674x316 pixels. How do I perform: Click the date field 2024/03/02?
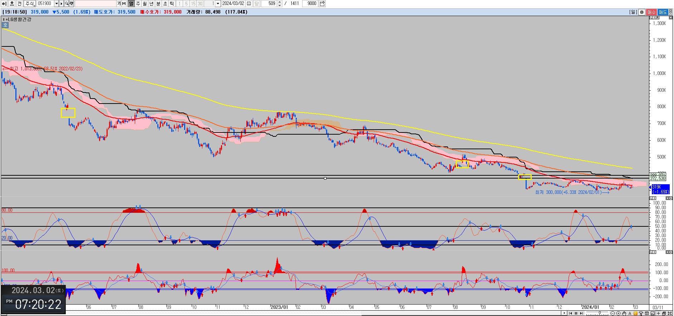(x=233, y=4)
